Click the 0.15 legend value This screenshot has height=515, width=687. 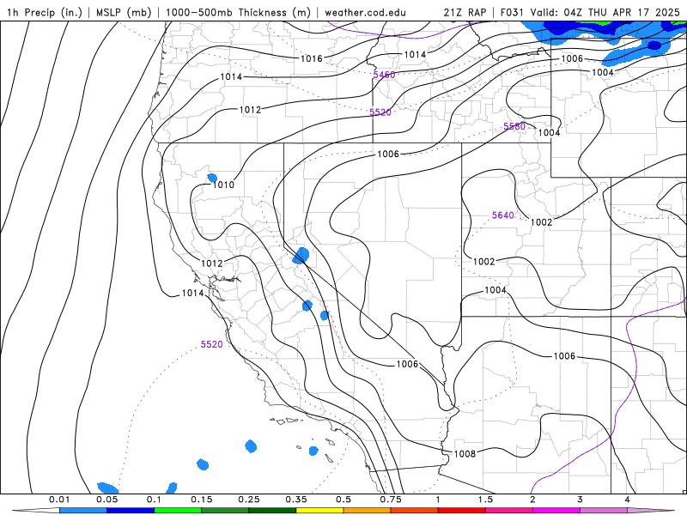click(202, 500)
